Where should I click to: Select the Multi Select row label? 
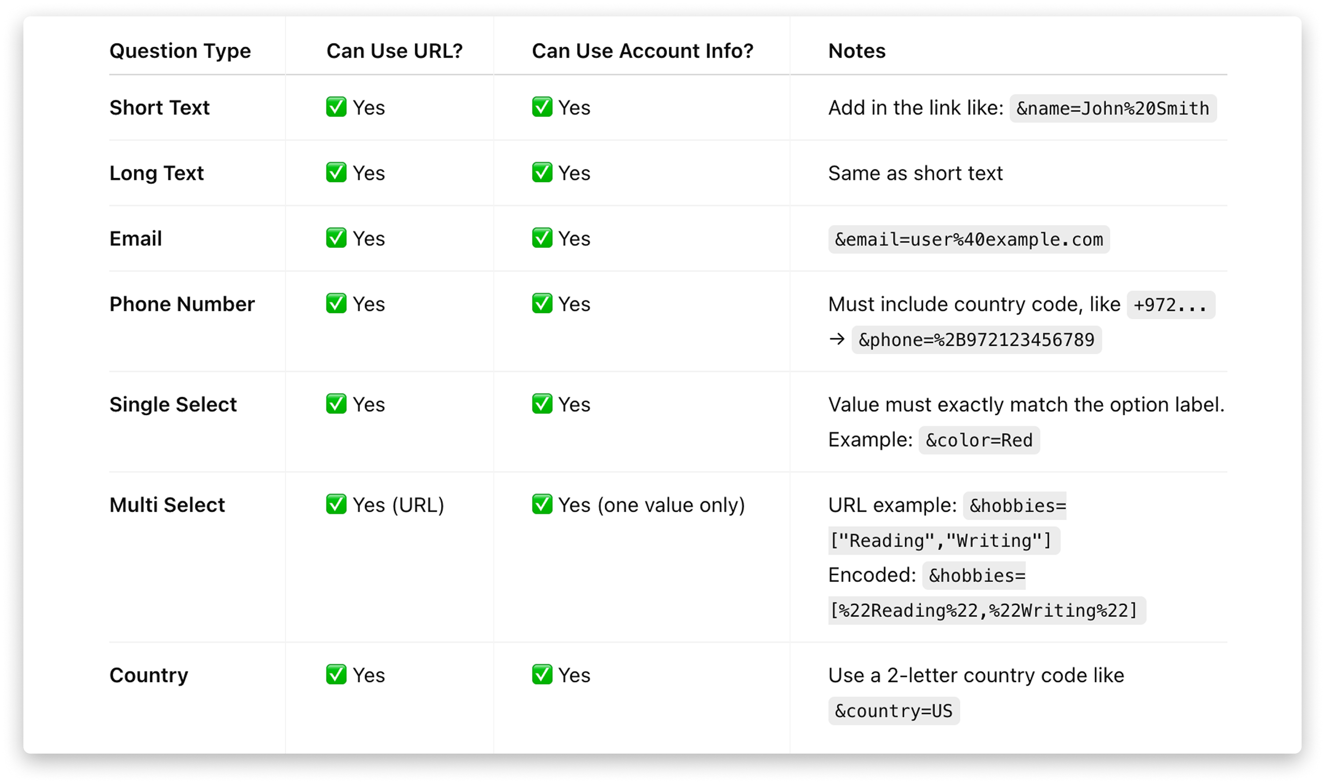click(167, 505)
